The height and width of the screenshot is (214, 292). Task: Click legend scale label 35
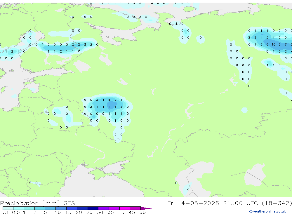pos(111,212)
